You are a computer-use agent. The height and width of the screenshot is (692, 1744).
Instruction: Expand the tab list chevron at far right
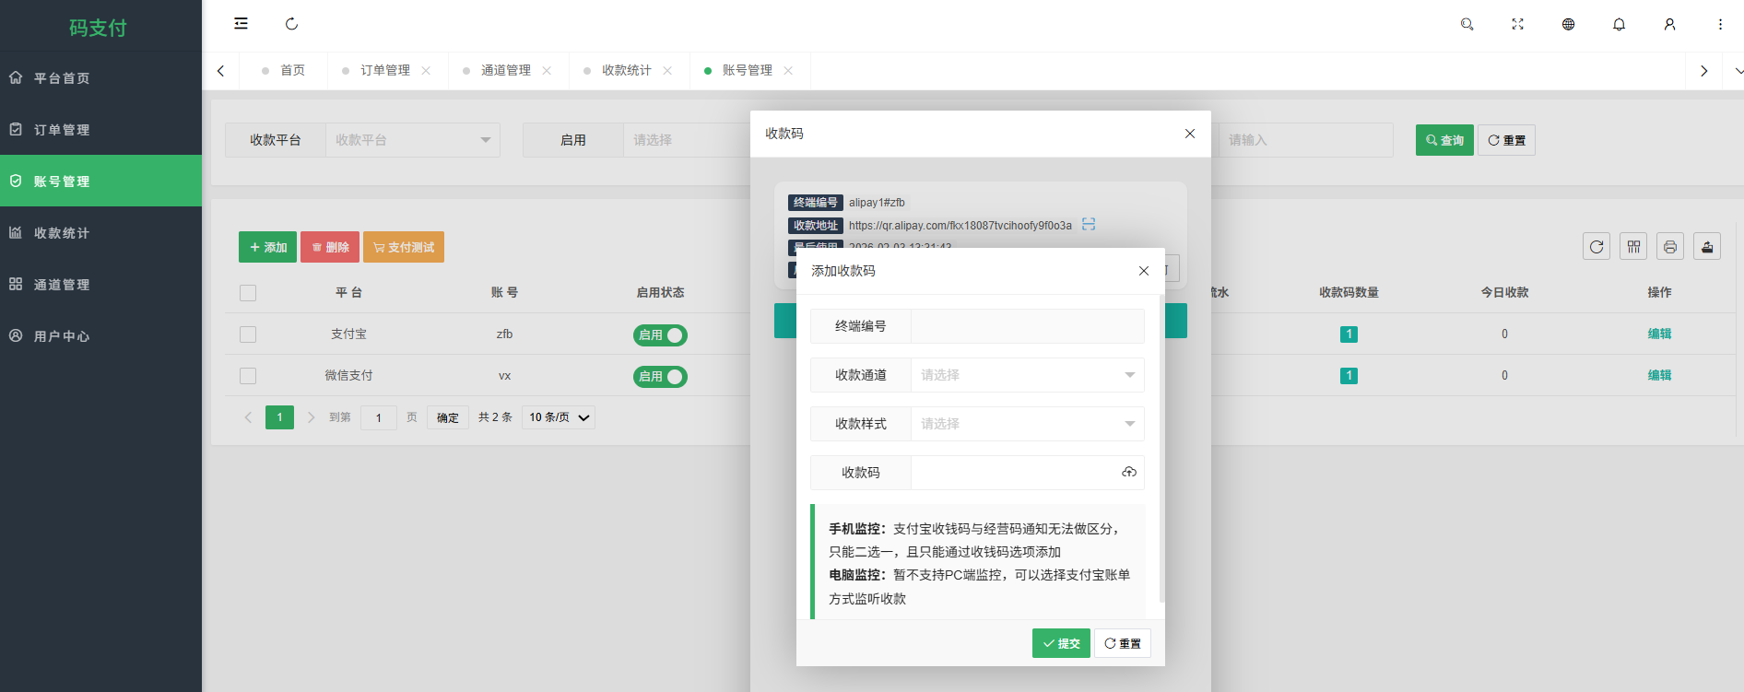[1738, 71]
